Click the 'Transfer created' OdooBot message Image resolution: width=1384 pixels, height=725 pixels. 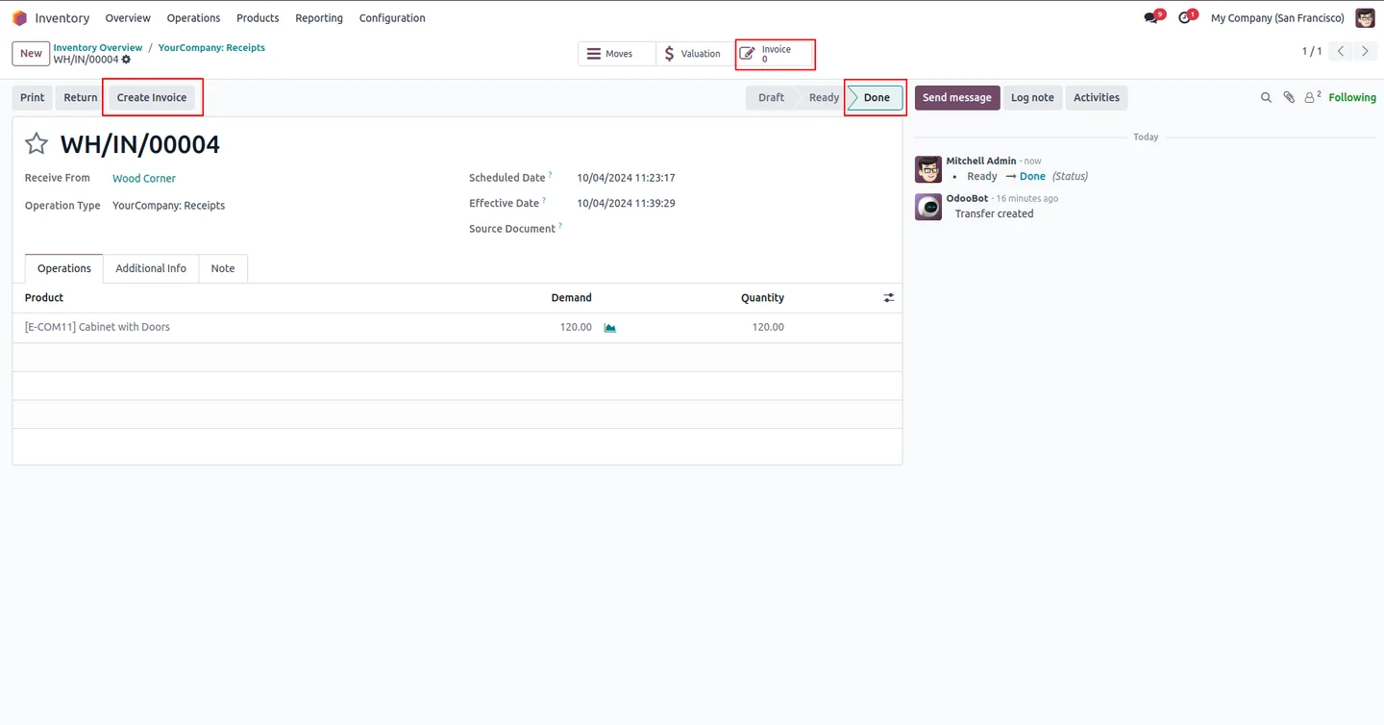(x=994, y=214)
